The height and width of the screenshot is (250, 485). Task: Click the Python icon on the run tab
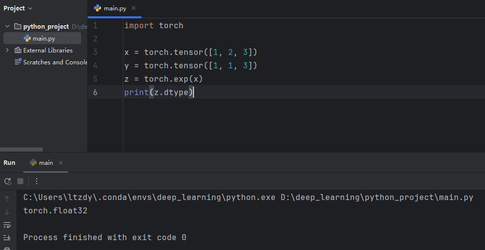tap(33, 163)
